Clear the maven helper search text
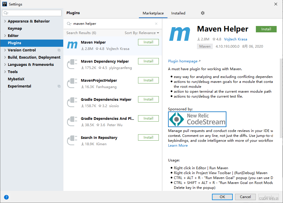 156,24
